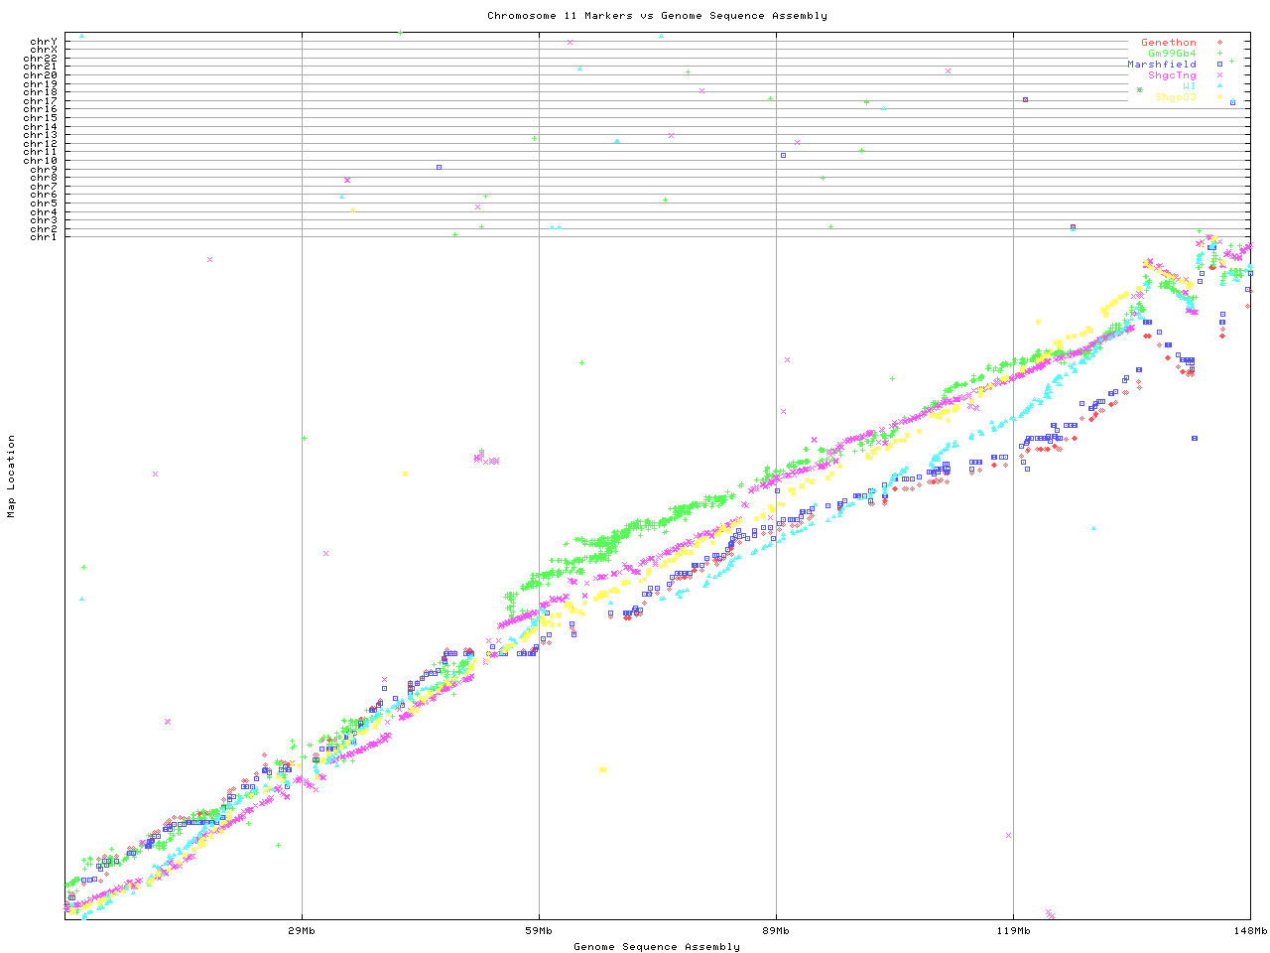
Task: Click the 148Mb x-axis tick label
Action: [x=1250, y=931]
